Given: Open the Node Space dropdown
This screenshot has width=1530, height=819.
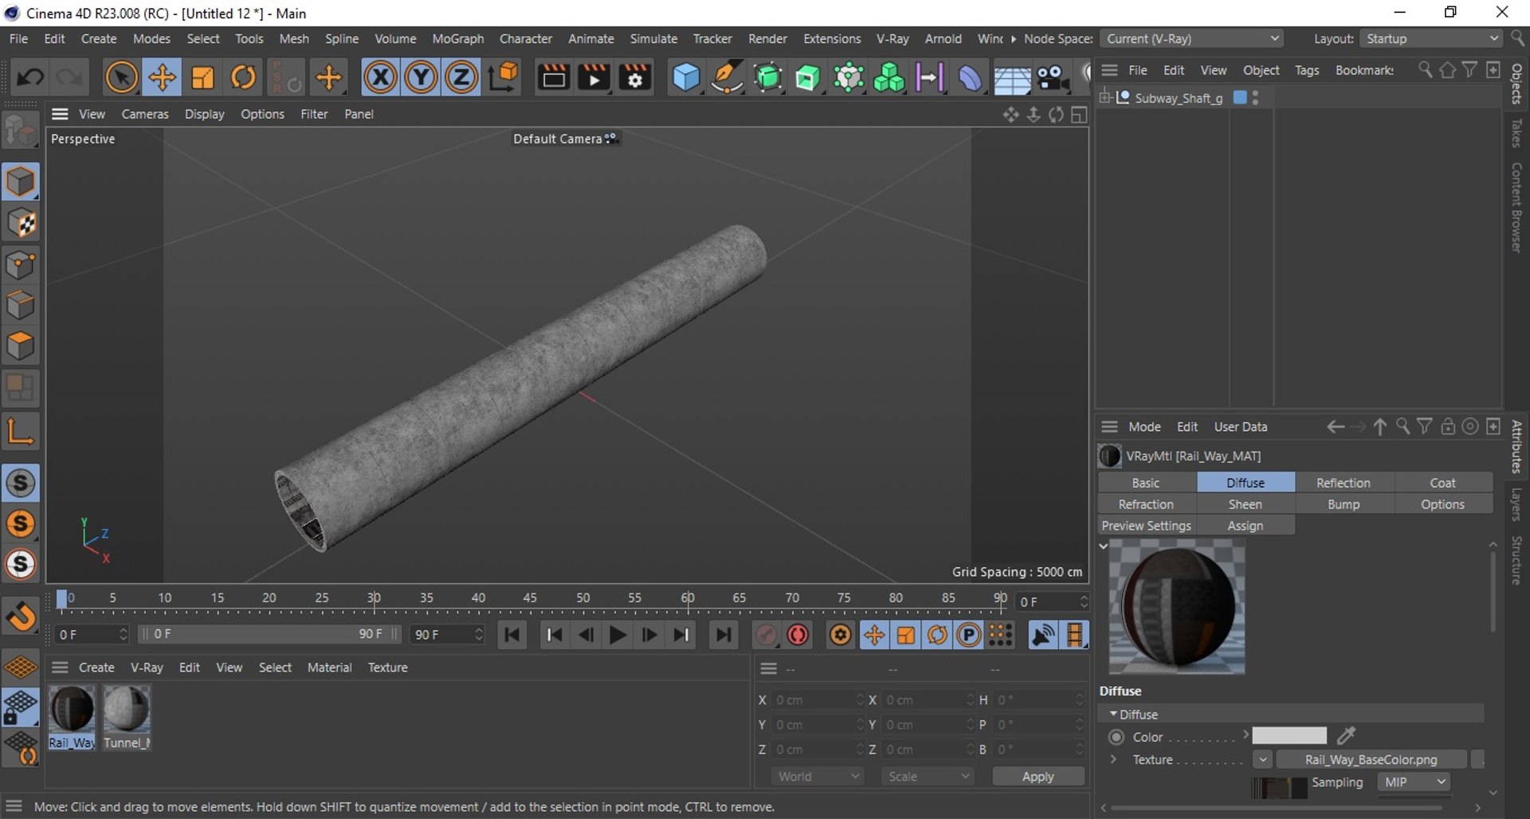Looking at the screenshot, I should (1193, 38).
